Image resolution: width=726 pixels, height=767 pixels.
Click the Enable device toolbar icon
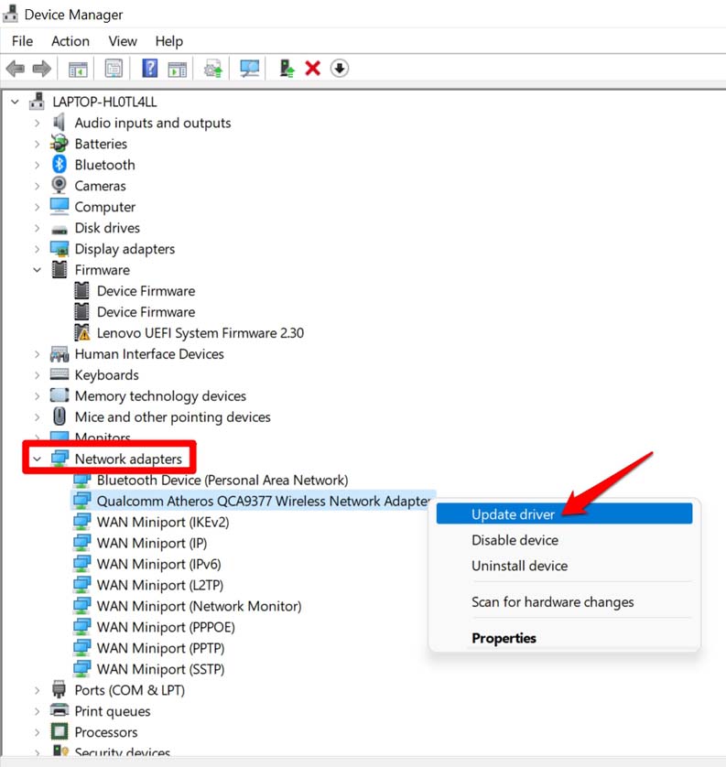pyautogui.click(x=287, y=69)
